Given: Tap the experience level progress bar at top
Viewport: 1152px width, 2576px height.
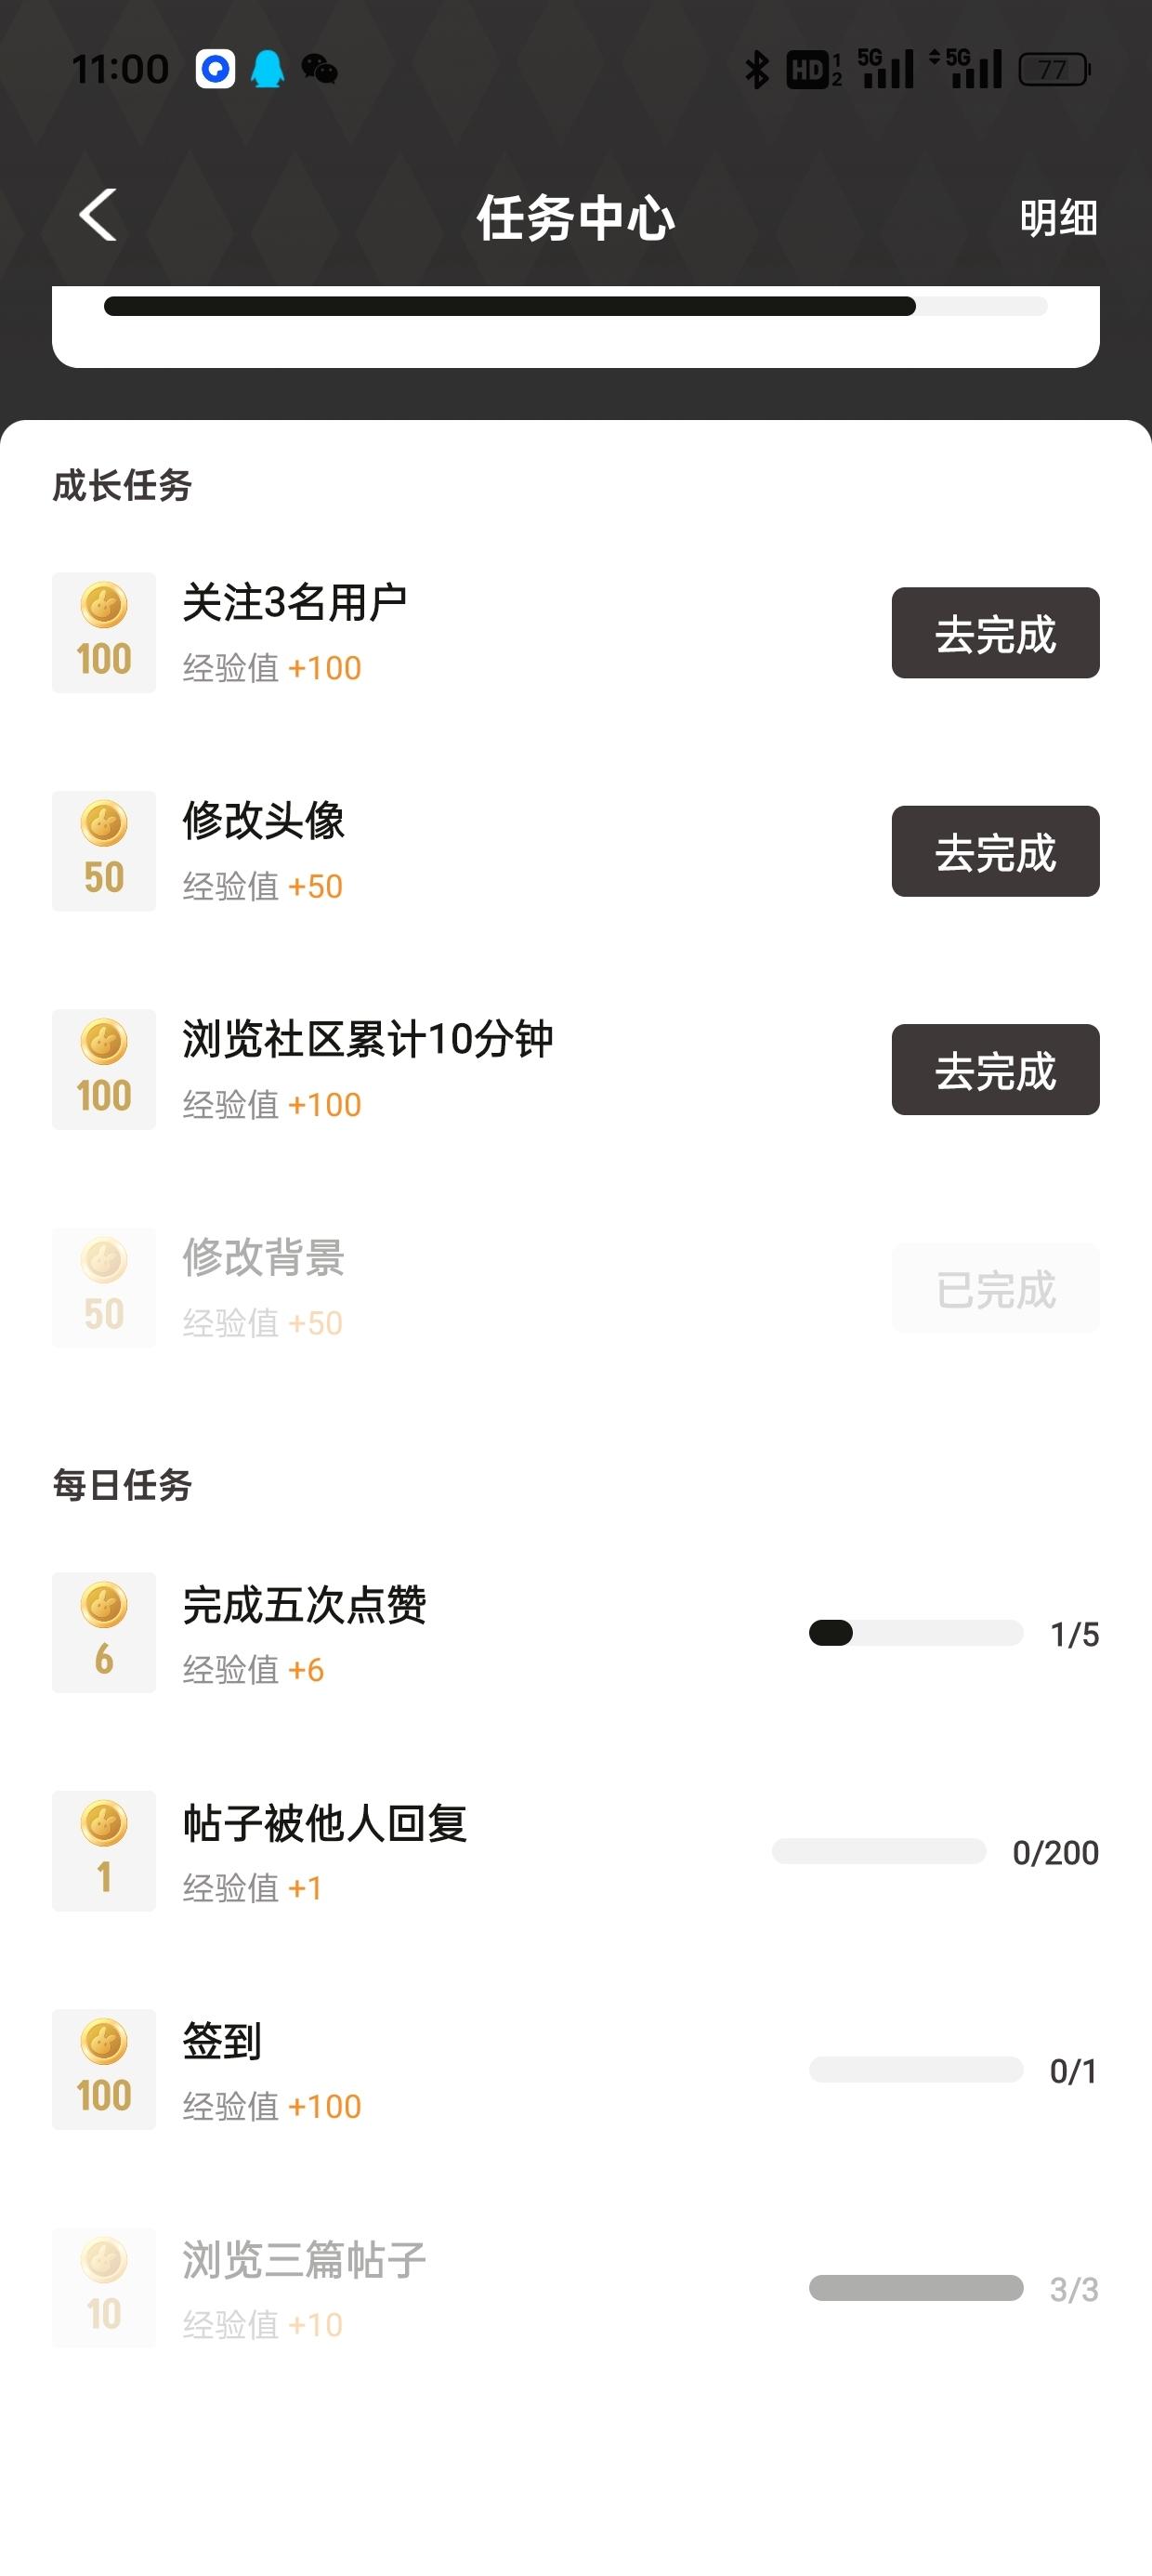Looking at the screenshot, I should pyautogui.click(x=575, y=306).
